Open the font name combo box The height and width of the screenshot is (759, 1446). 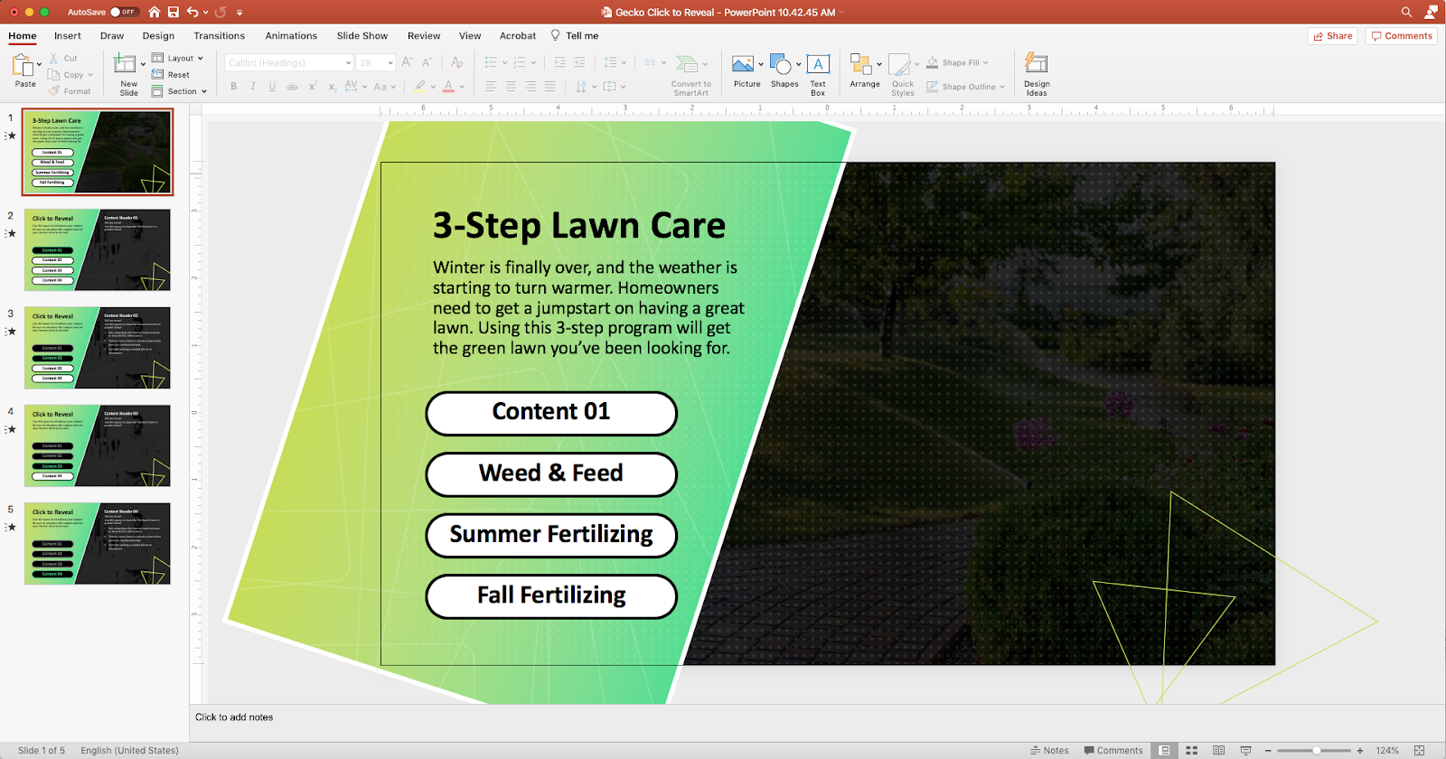[289, 63]
